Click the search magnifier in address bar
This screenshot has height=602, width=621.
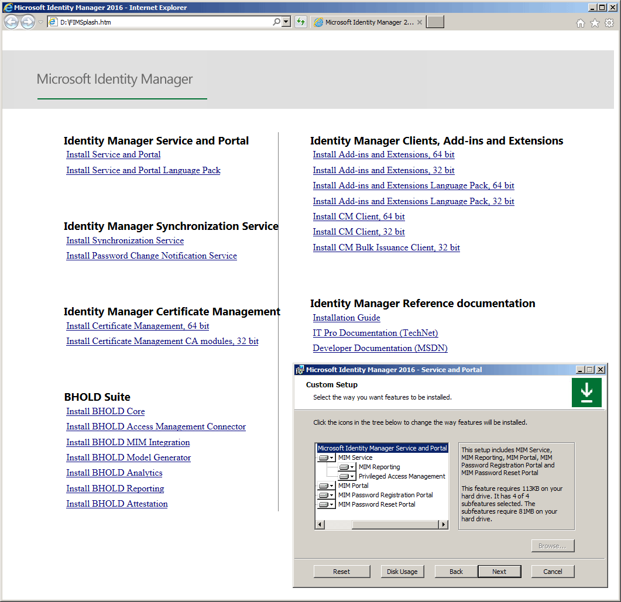click(276, 22)
